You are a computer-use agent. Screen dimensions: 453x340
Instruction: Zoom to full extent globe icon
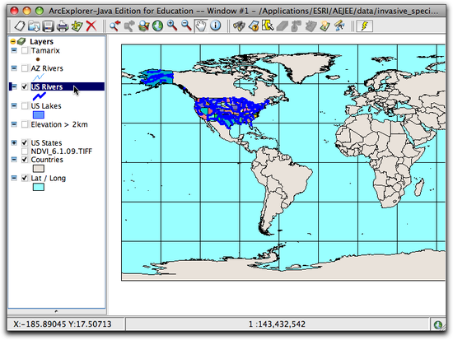158,26
